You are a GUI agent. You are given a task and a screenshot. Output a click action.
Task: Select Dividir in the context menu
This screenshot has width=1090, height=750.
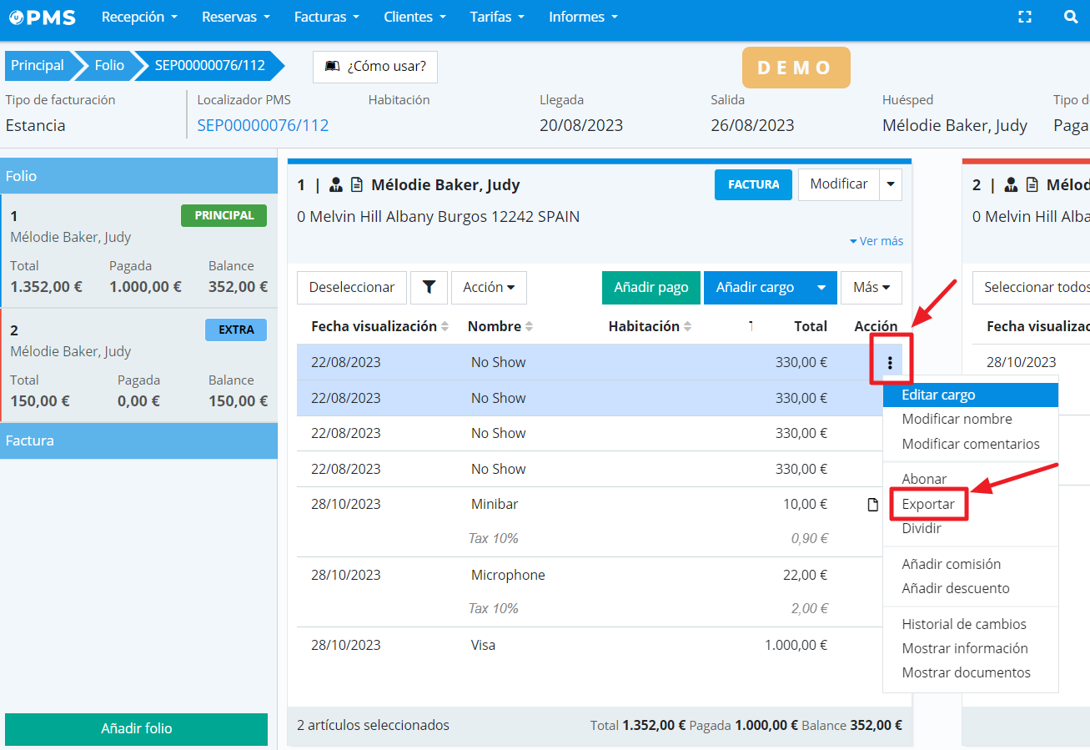922,528
